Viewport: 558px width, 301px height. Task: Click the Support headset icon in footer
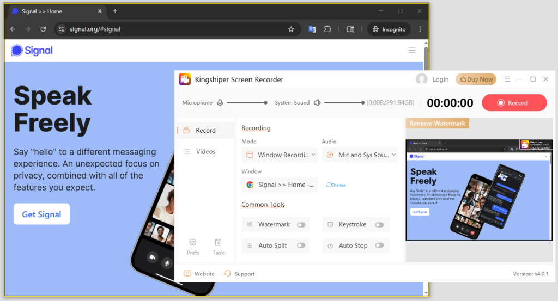click(x=227, y=273)
